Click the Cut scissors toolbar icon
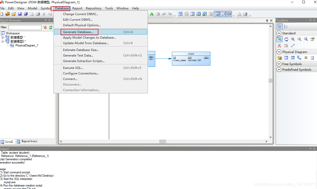317x189 pixels. [44, 14]
